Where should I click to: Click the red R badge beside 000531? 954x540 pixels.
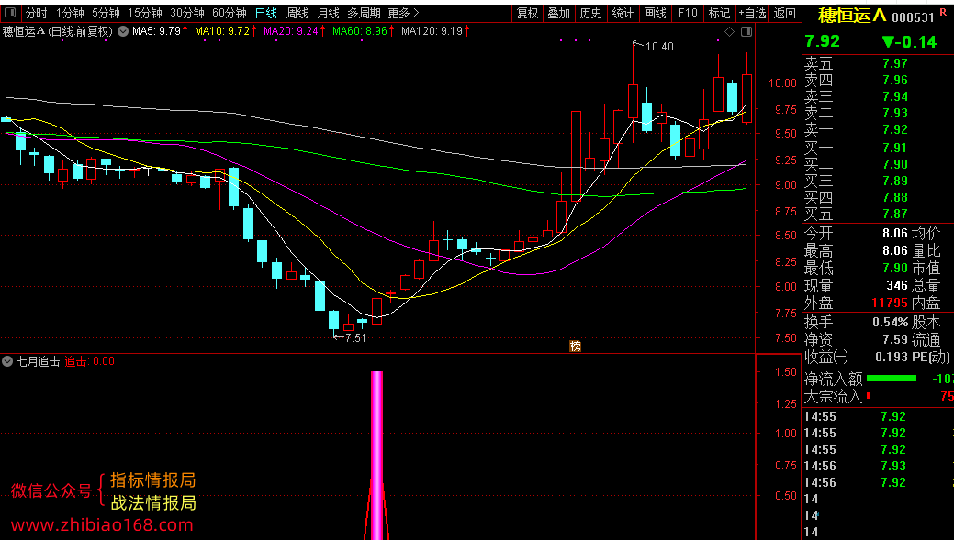pos(943,12)
